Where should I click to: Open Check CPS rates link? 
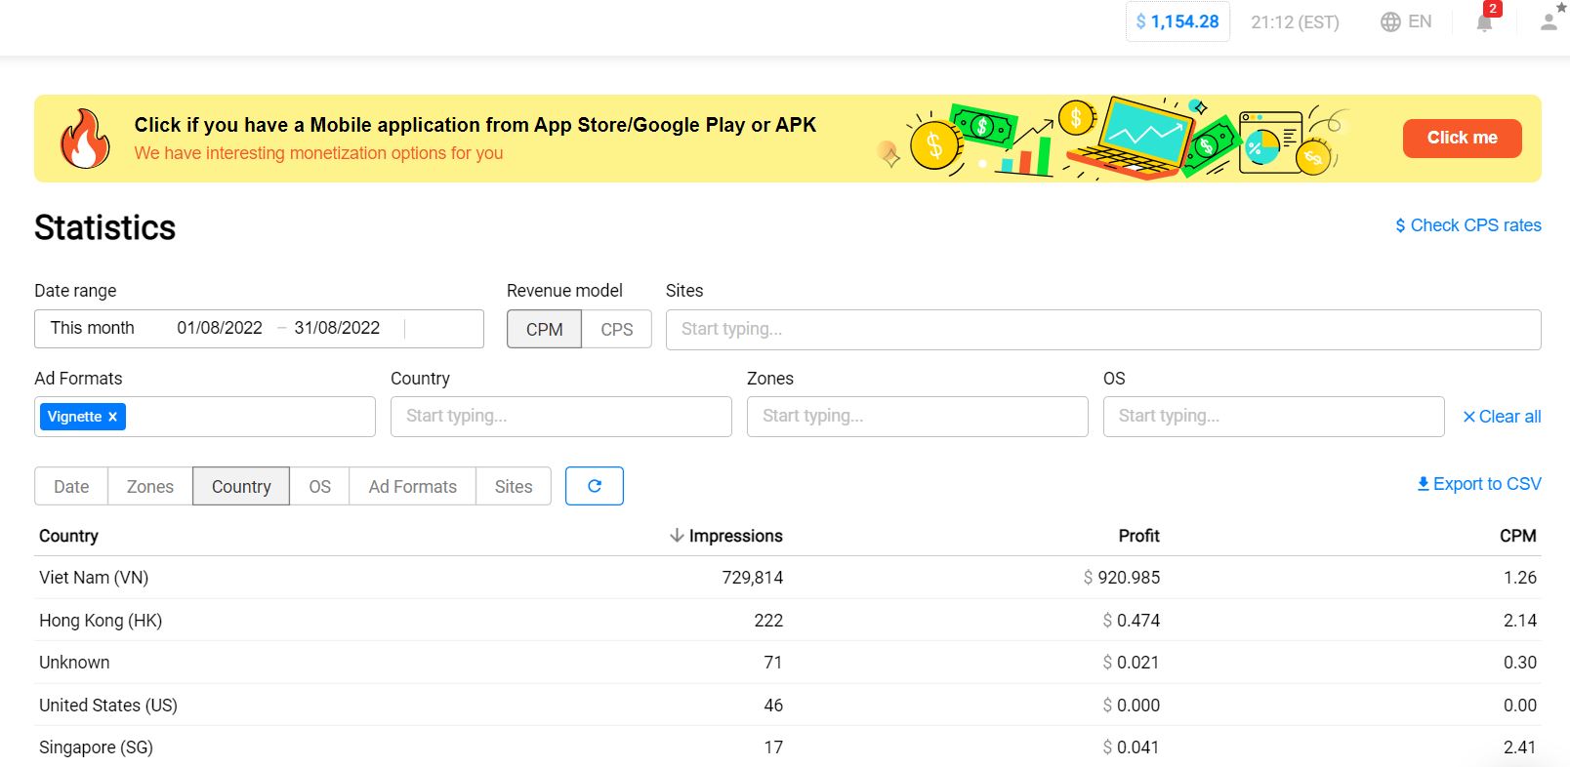tap(1467, 225)
